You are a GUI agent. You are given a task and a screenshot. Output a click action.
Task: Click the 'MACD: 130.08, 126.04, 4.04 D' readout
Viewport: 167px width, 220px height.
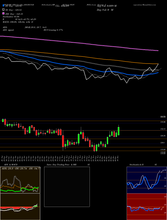(18, 22)
